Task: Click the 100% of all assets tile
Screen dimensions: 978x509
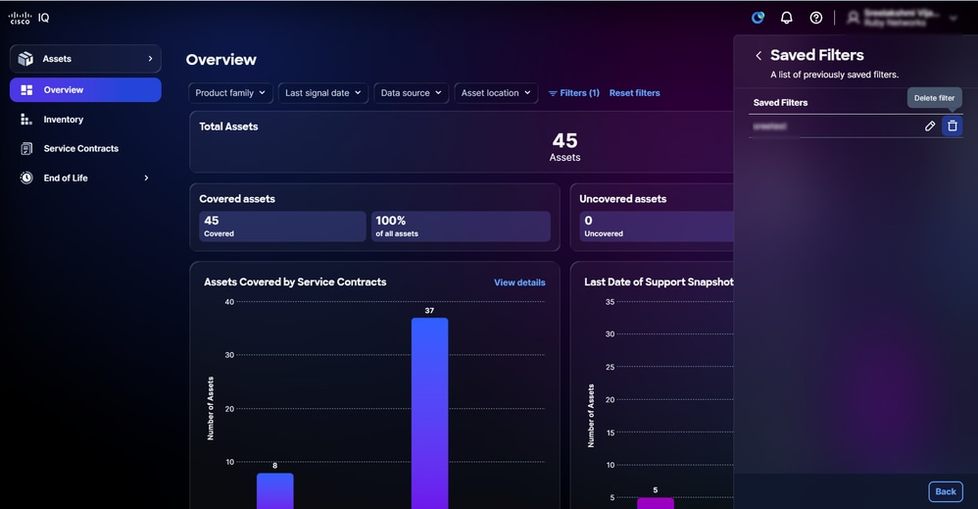Action: click(x=461, y=227)
